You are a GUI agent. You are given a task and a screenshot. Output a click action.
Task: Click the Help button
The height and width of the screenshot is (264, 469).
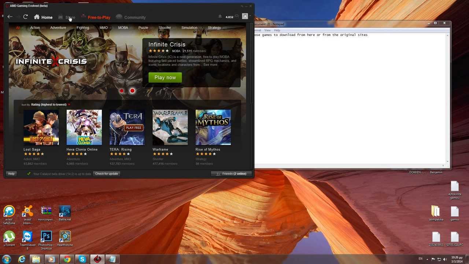[x=11, y=174]
